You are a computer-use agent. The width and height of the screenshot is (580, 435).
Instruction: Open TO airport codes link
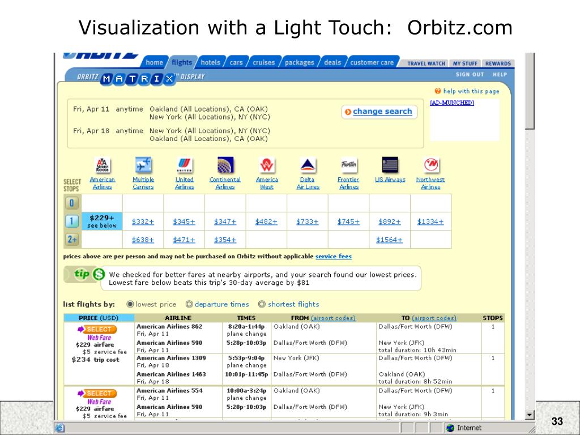click(x=434, y=318)
